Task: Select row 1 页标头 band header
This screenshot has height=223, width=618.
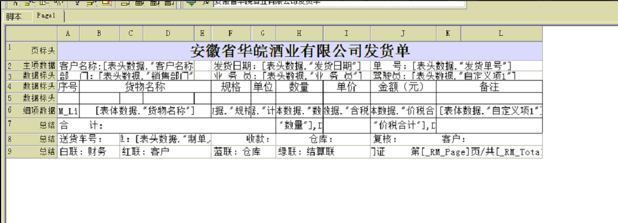Action: pyautogui.click(x=32, y=51)
